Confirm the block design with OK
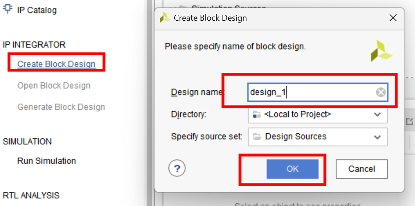The image size is (415, 206). click(292, 169)
